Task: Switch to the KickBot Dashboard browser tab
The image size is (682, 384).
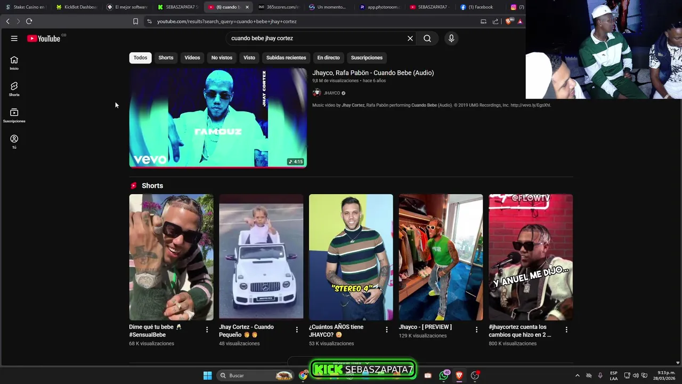Action: coord(77,7)
